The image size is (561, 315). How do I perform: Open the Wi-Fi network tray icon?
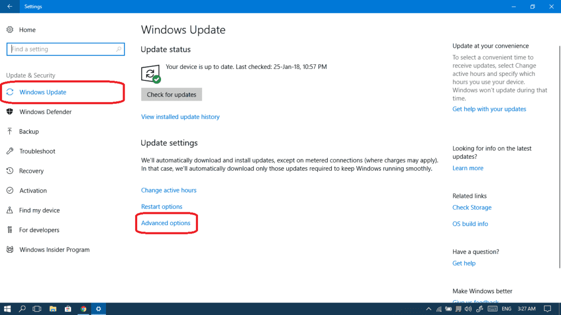pos(438,309)
